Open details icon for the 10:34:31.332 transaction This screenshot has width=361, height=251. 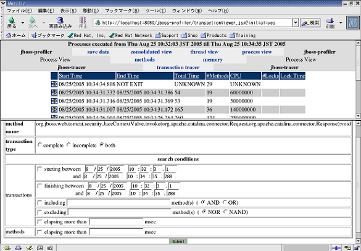click(54, 93)
